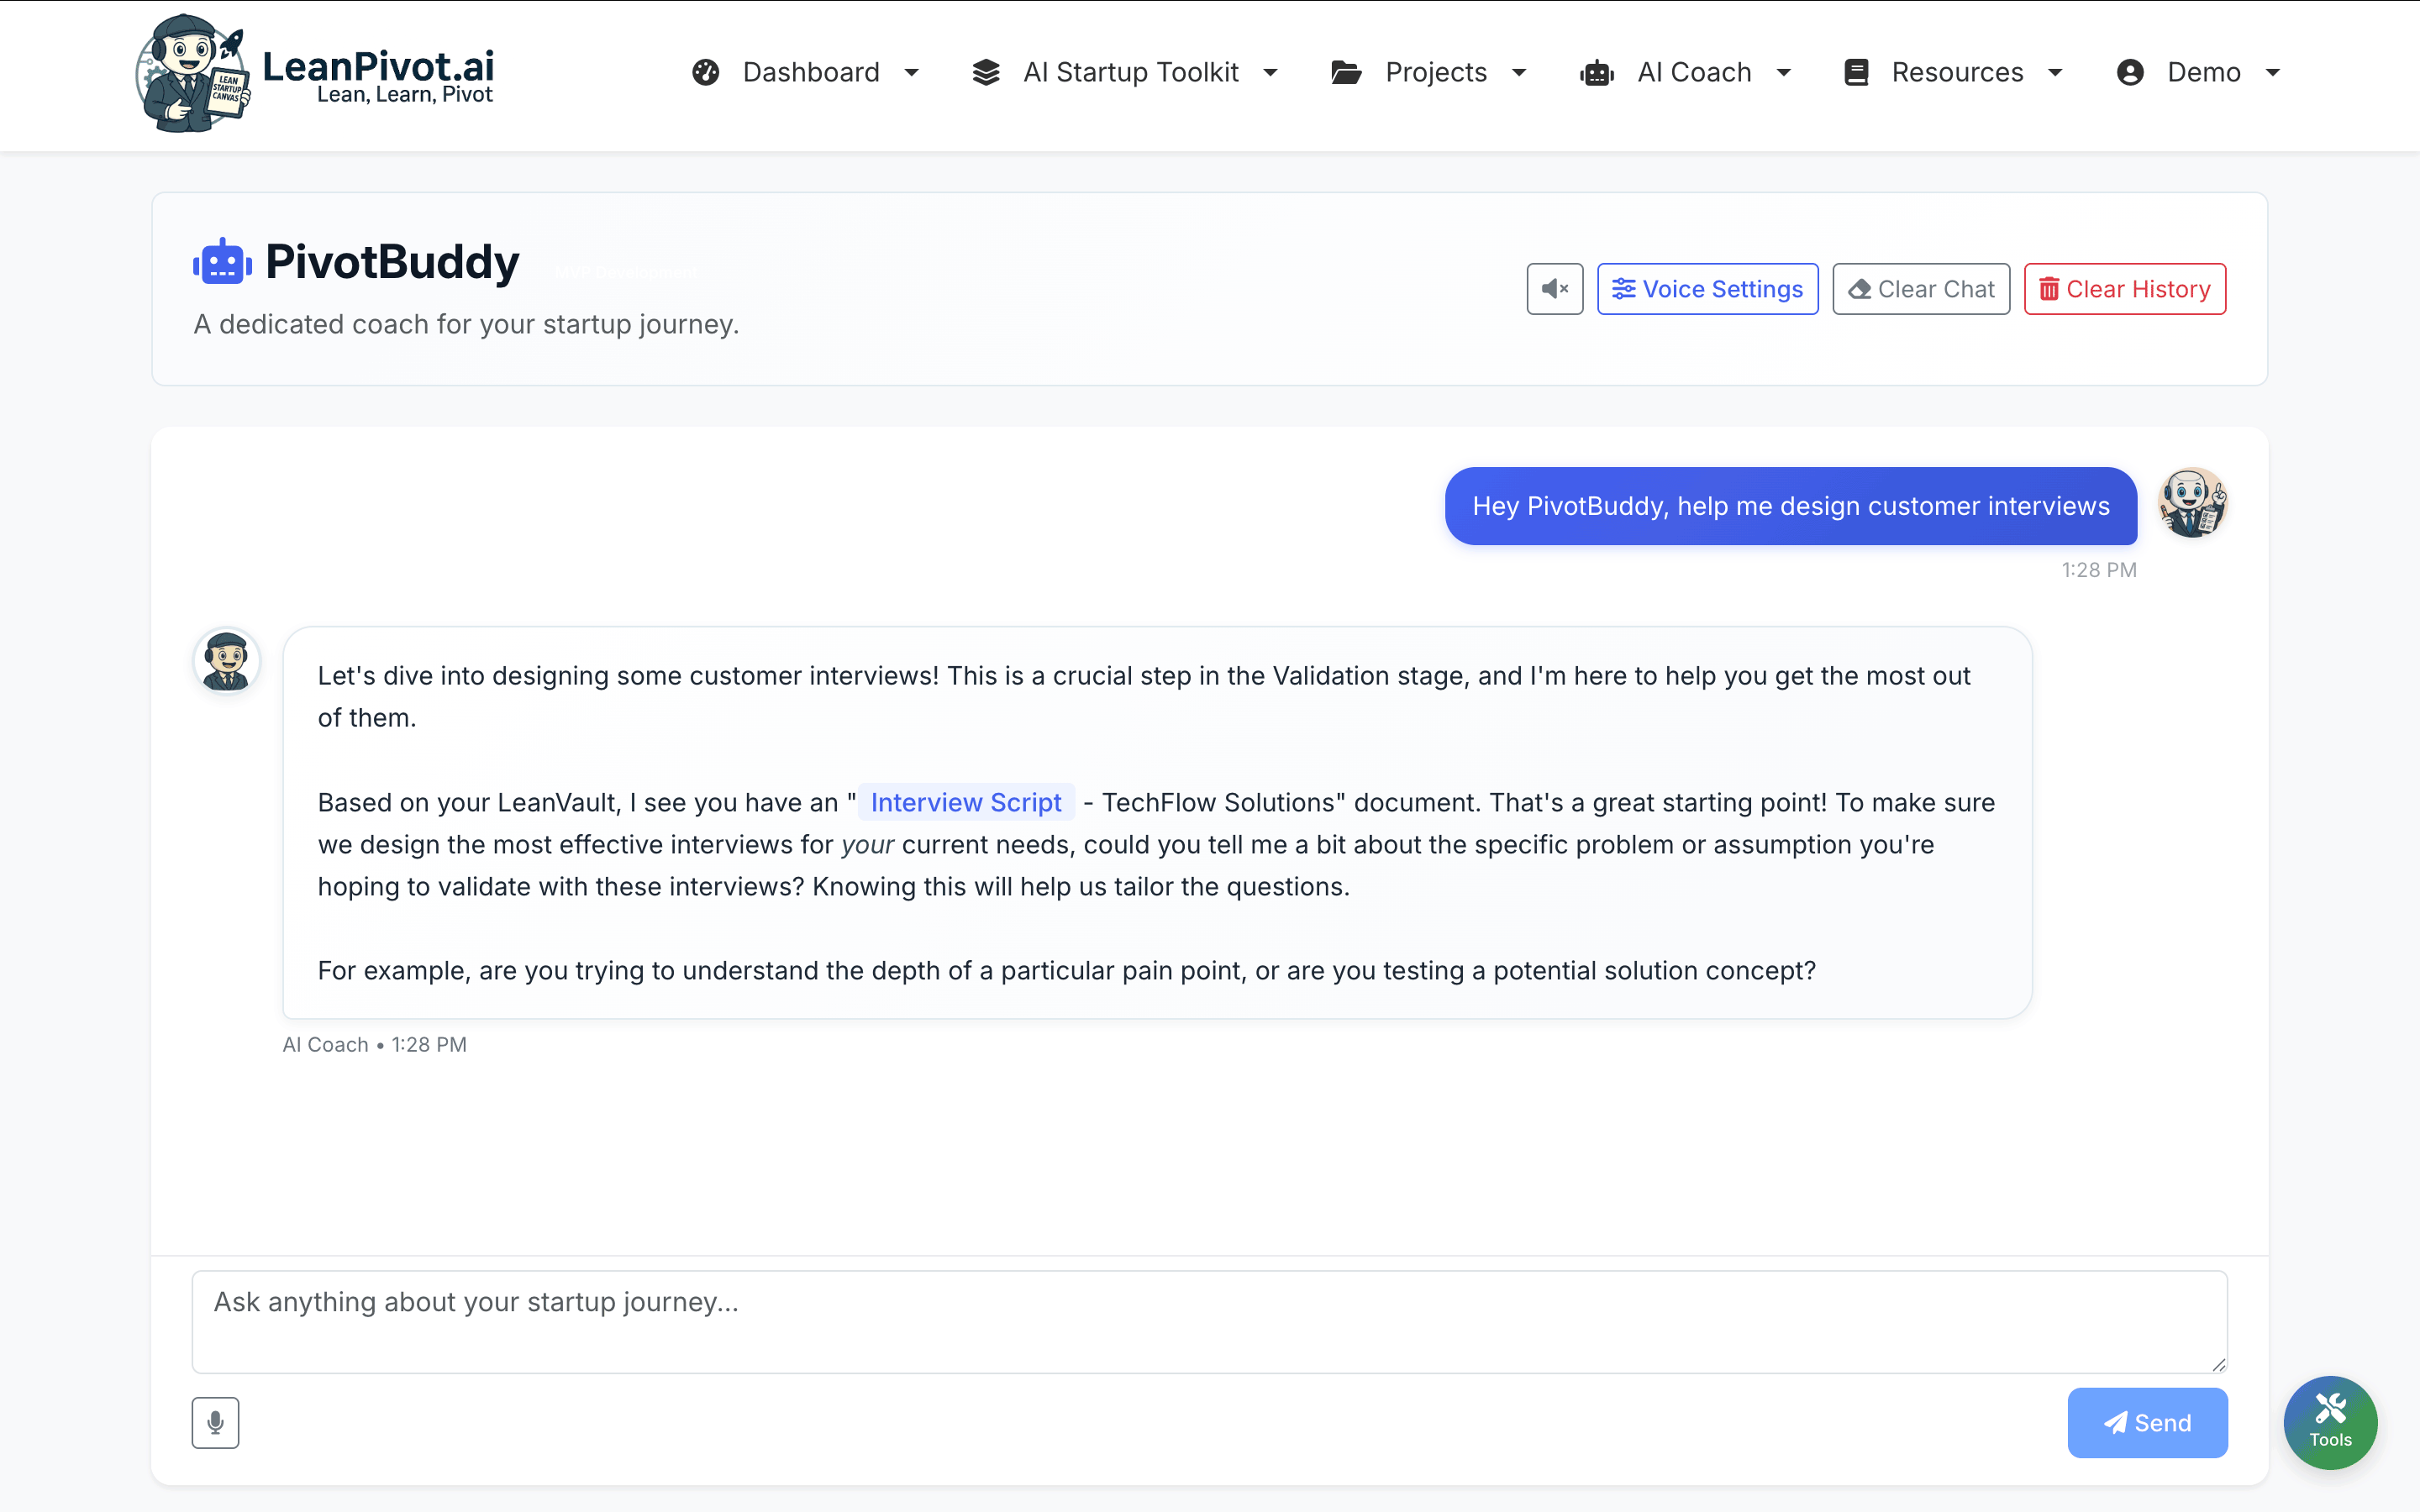2420x1512 pixels.
Task: Toggle the floating Tools panel
Action: (x=2330, y=1422)
